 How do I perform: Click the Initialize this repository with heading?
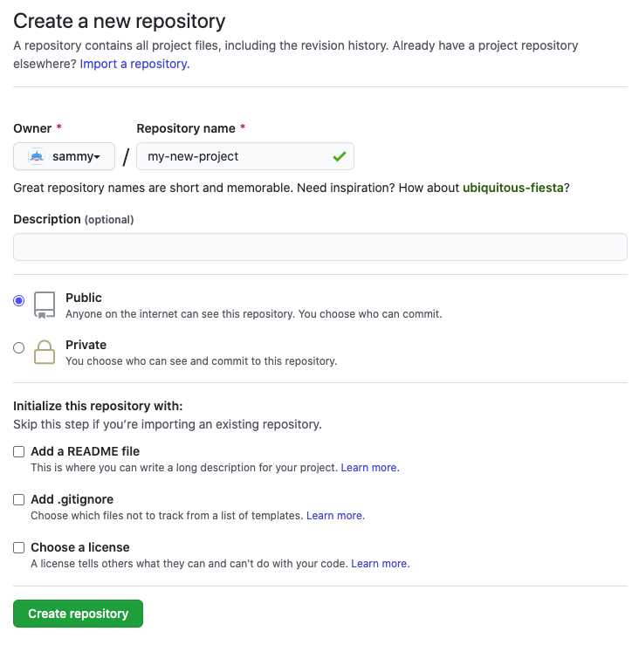click(98, 406)
